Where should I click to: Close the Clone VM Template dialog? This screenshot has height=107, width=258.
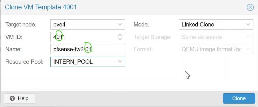[x=250, y=7]
